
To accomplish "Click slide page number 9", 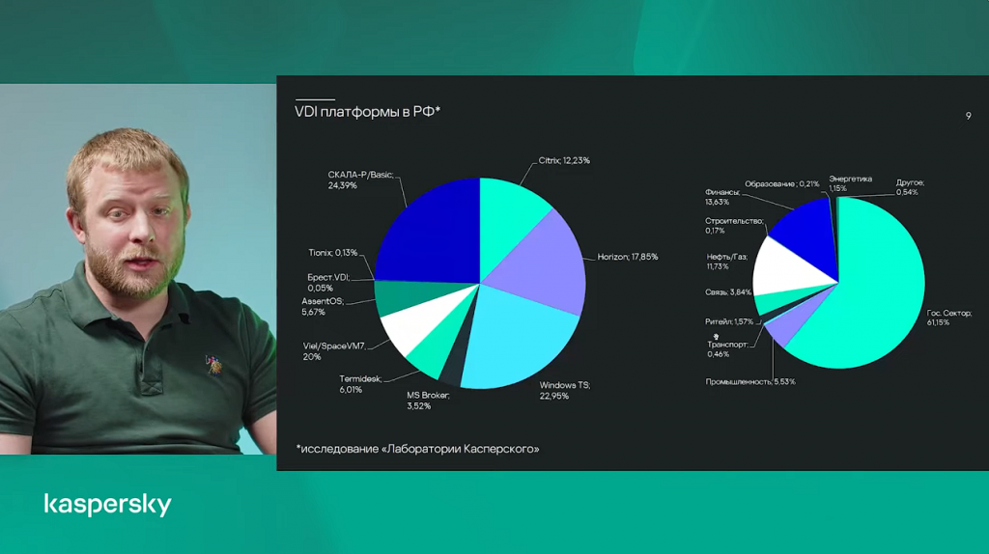I will [x=968, y=116].
